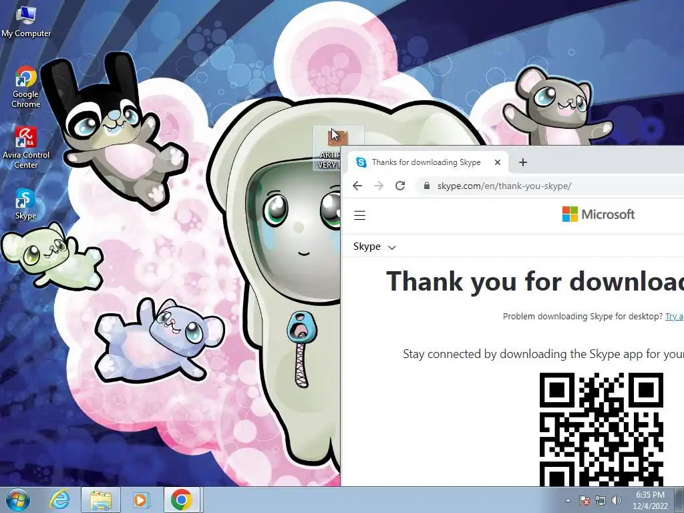This screenshot has height=513, width=684.
Task: Reload the Skype page
Action: click(400, 186)
